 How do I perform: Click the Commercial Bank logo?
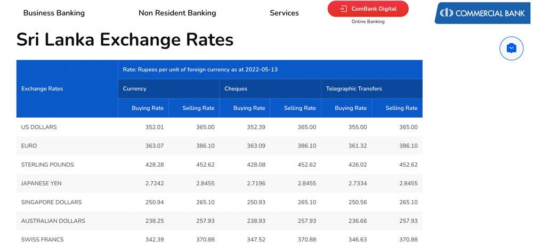point(483,13)
